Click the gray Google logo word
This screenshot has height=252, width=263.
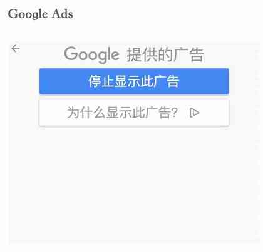92,54
